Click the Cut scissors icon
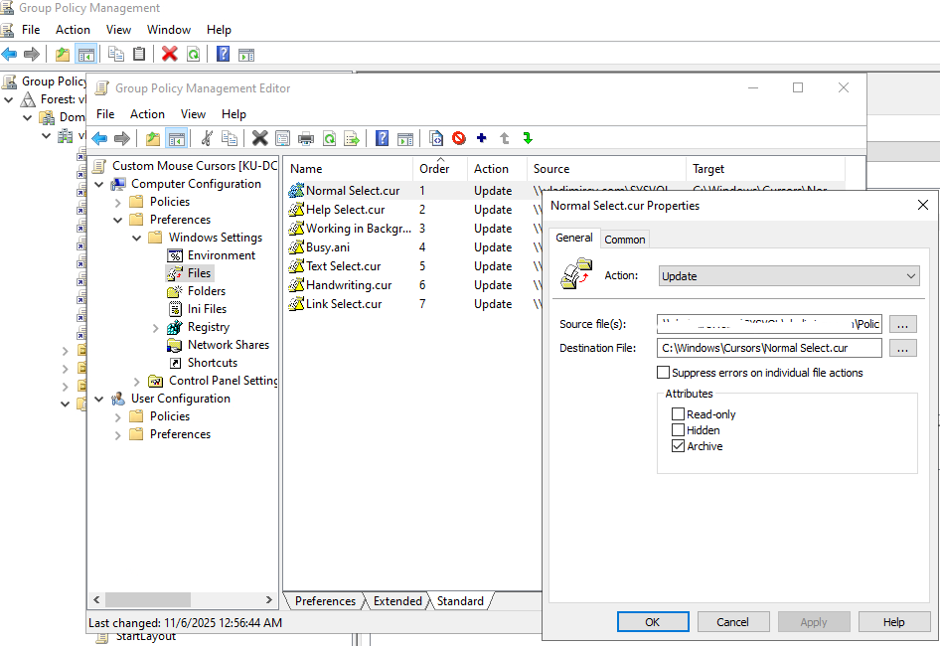The height and width of the screenshot is (646, 940). [207, 138]
